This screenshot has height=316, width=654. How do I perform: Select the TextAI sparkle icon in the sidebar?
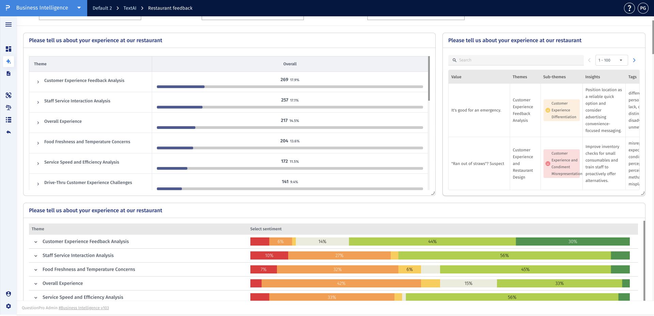pos(9,61)
